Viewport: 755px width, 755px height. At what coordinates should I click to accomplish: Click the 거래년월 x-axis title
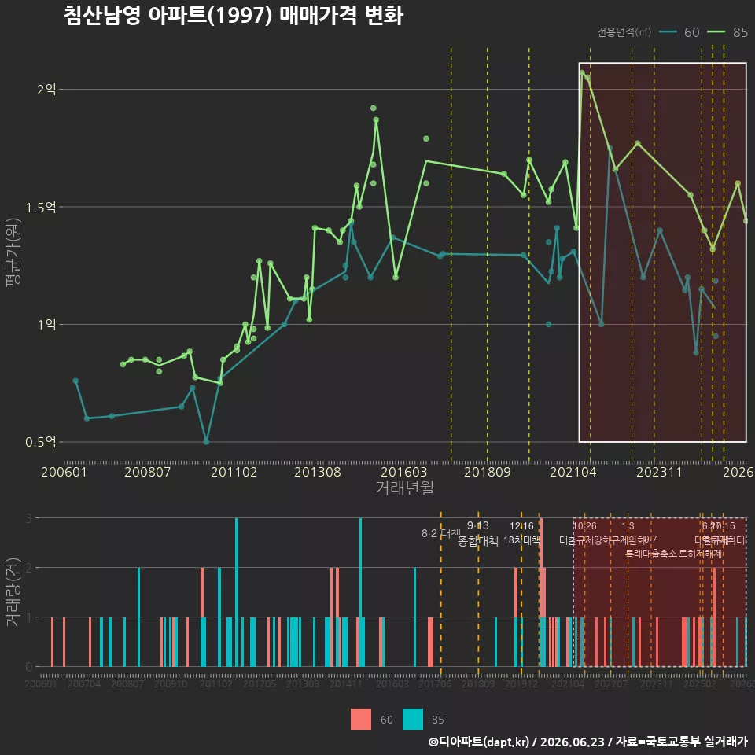click(404, 488)
